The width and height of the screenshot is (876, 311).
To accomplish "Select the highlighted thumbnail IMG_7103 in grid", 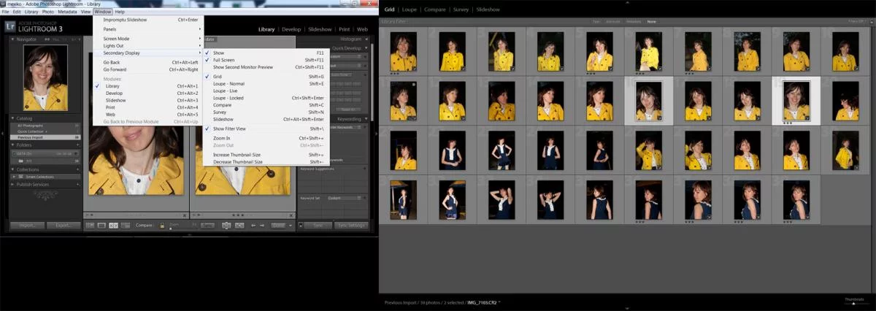I will (x=796, y=100).
